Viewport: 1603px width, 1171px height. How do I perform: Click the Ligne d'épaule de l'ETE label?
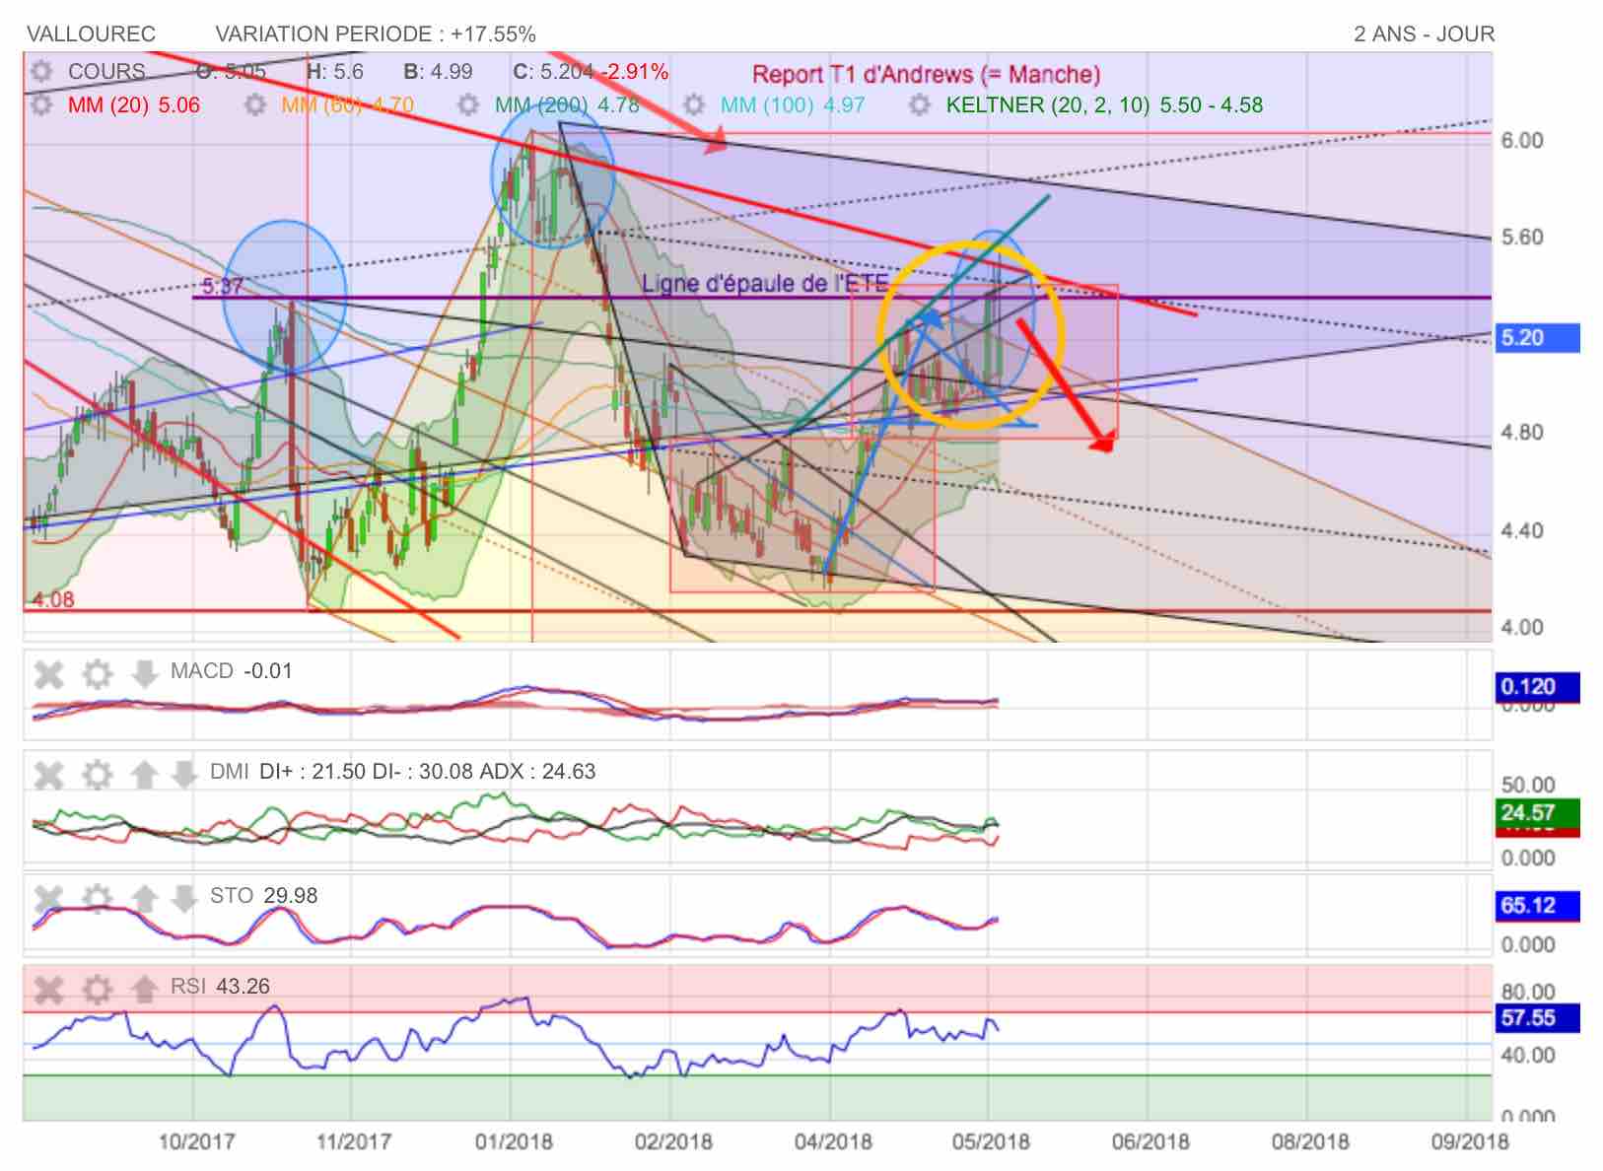[x=765, y=284]
